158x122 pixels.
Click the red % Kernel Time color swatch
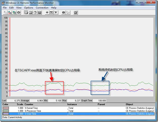[x=6, y=108]
